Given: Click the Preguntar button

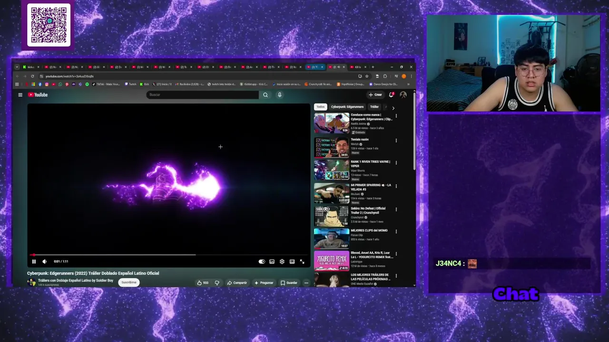Looking at the screenshot, I should (x=264, y=283).
